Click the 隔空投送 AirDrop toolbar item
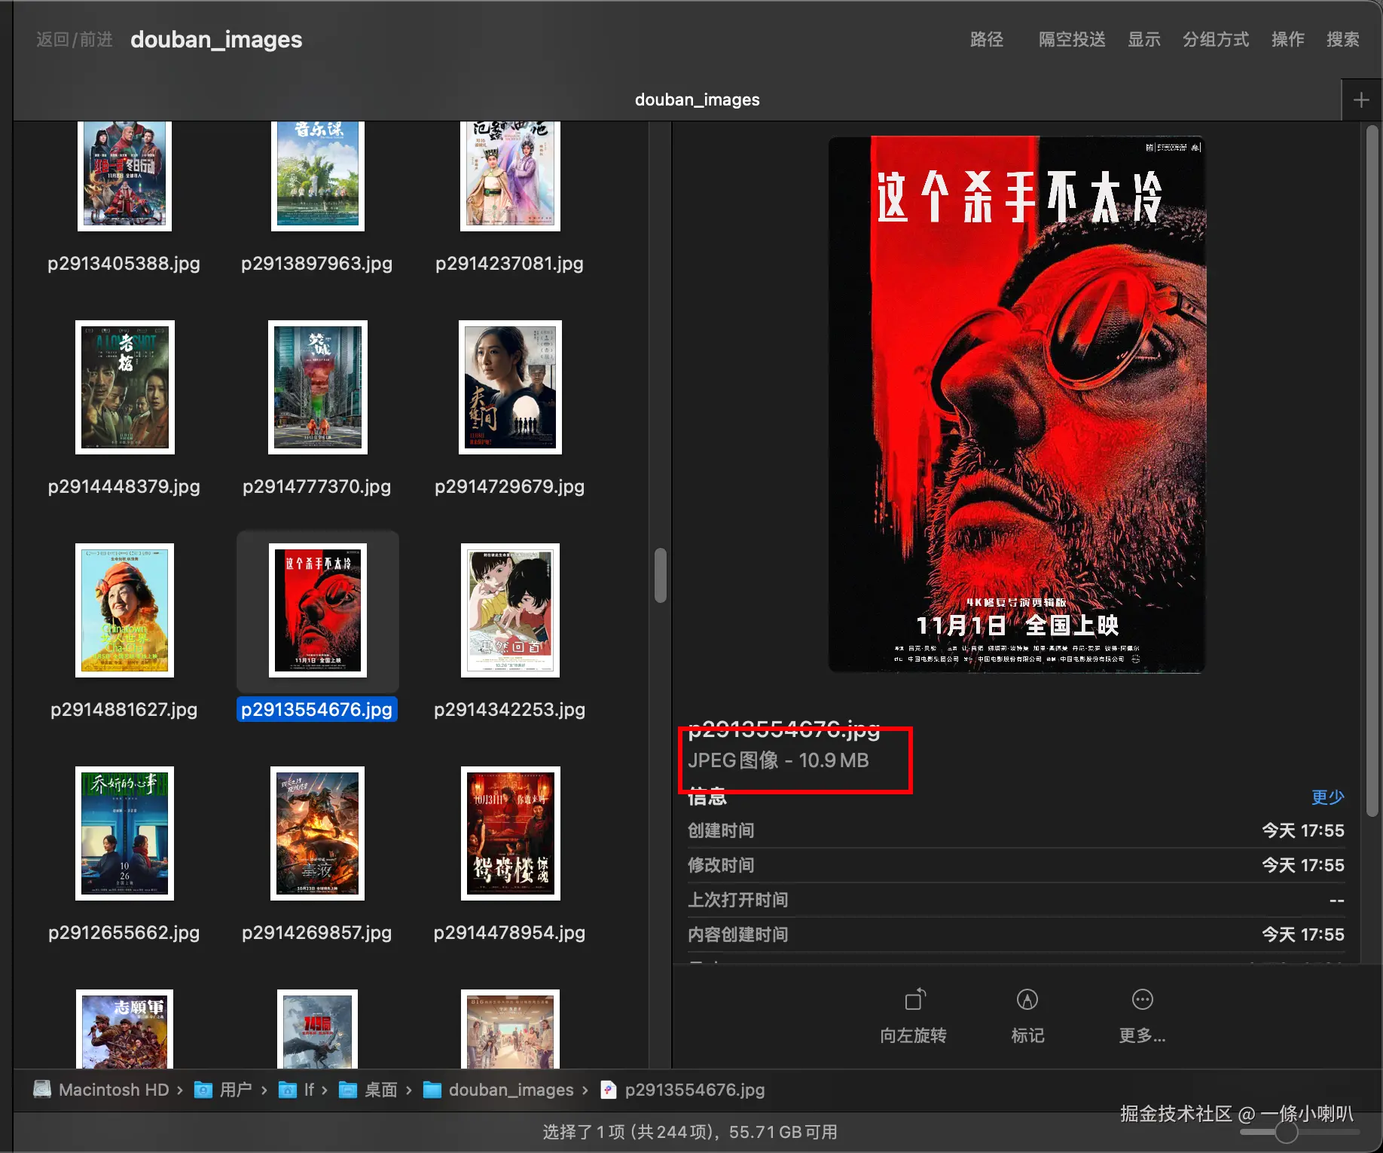The image size is (1383, 1153). (x=1072, y=39)
